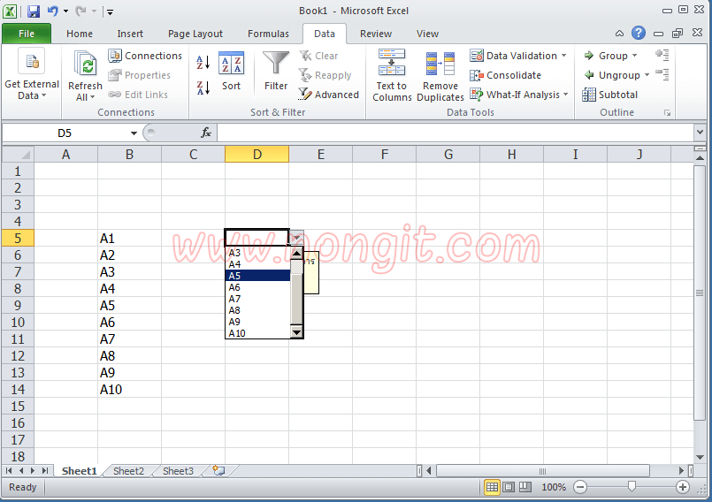Expand the Data Validation dropdown arrow
This screenshot has height=502, width=712.
(x=564, y=56)
